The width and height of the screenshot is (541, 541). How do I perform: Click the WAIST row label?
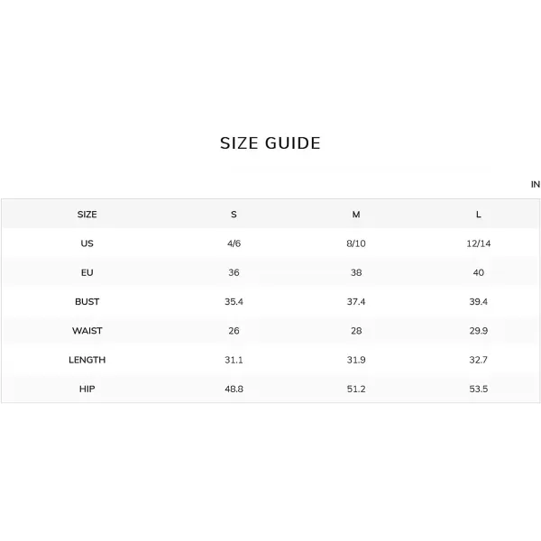coord(87,331)
